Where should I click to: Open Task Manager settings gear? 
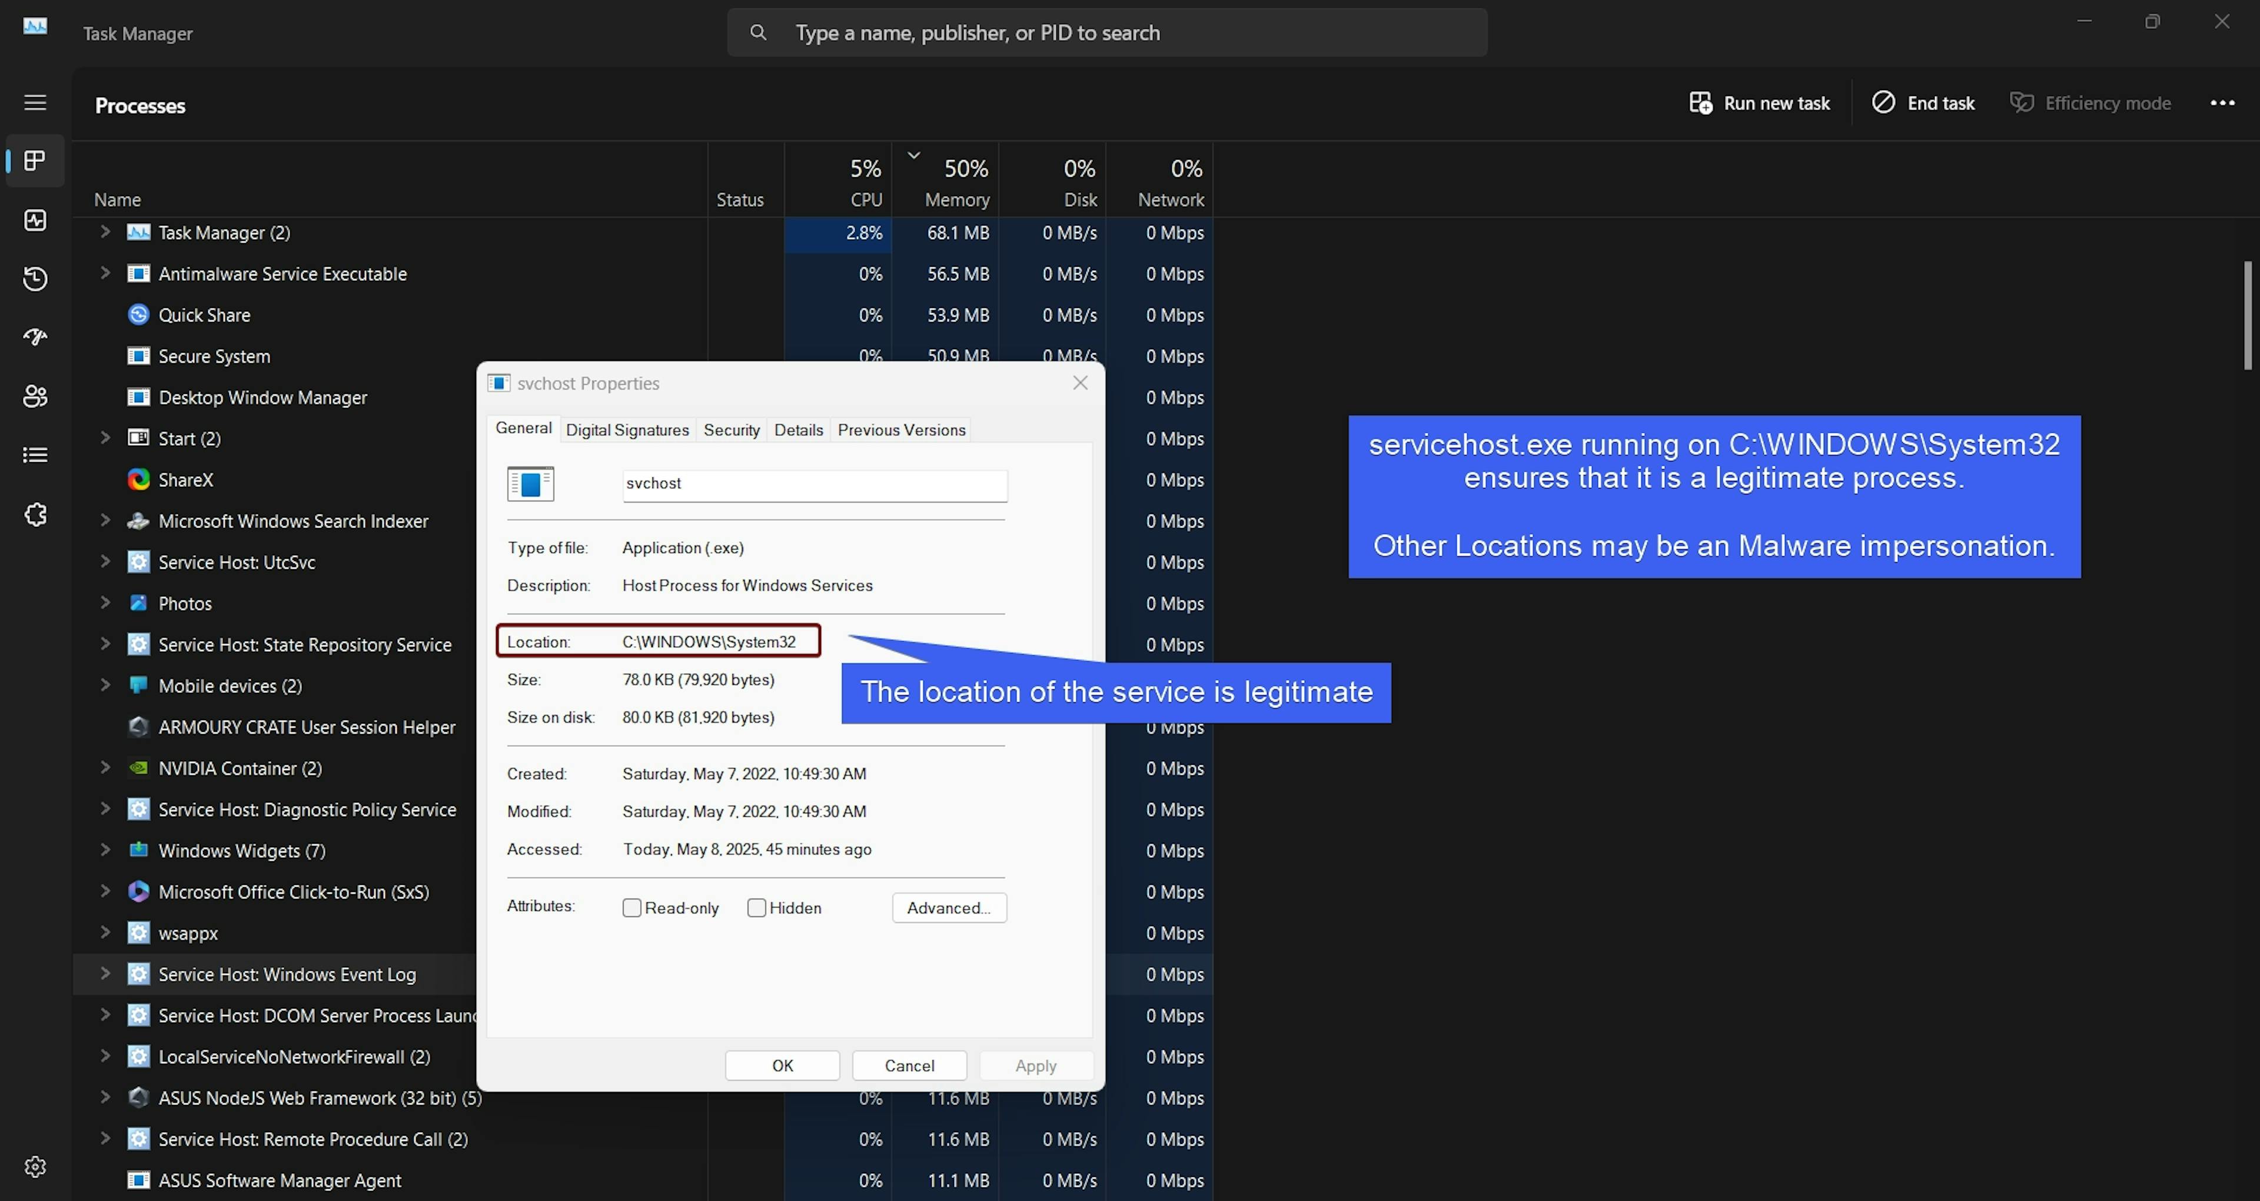coord(35,1167)
